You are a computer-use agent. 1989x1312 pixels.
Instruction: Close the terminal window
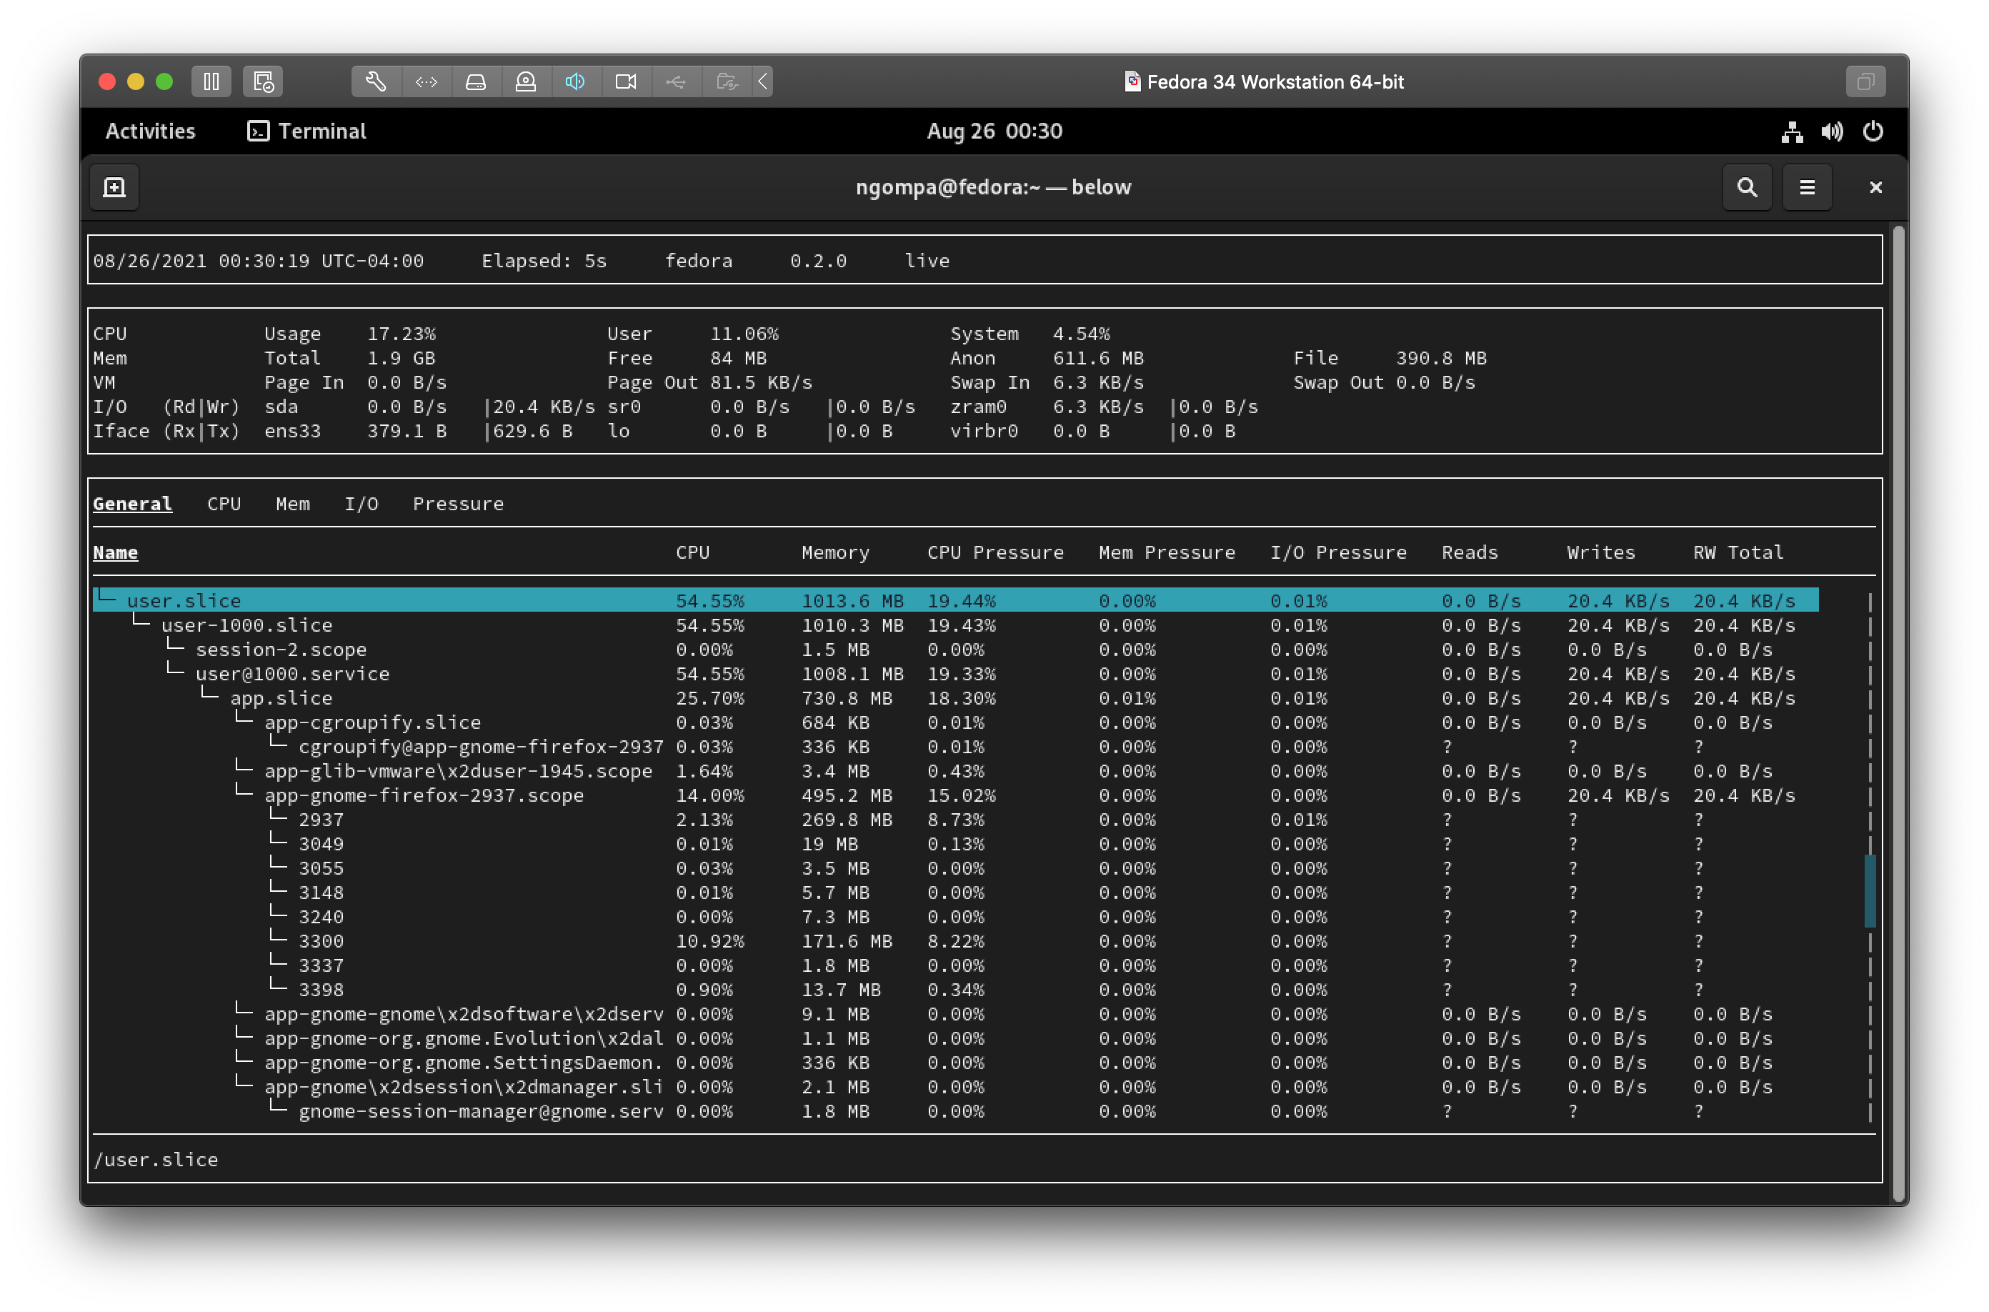pyautogui.click(x=1875, y=187)
